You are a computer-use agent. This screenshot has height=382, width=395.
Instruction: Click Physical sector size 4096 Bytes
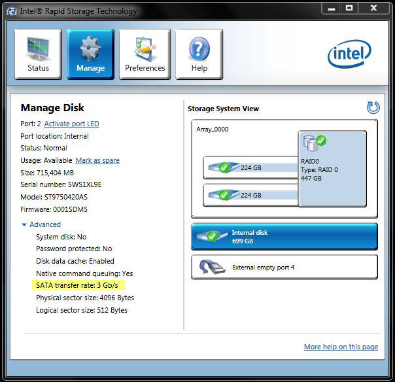[x=85, y=298]
